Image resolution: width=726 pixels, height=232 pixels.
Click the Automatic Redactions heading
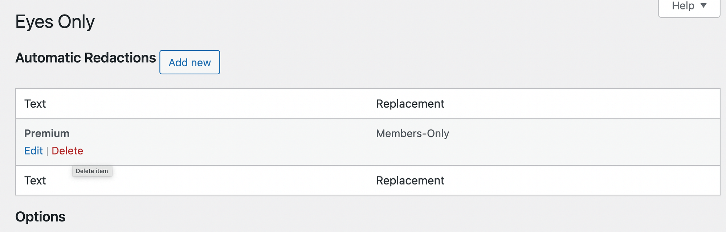pos(86,57)
